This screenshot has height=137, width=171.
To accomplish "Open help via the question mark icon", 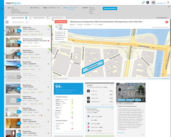I will [148, 2].
